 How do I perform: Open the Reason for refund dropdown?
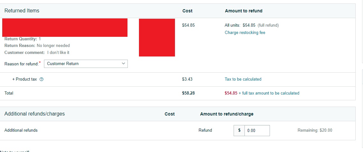tap(86, 64)
